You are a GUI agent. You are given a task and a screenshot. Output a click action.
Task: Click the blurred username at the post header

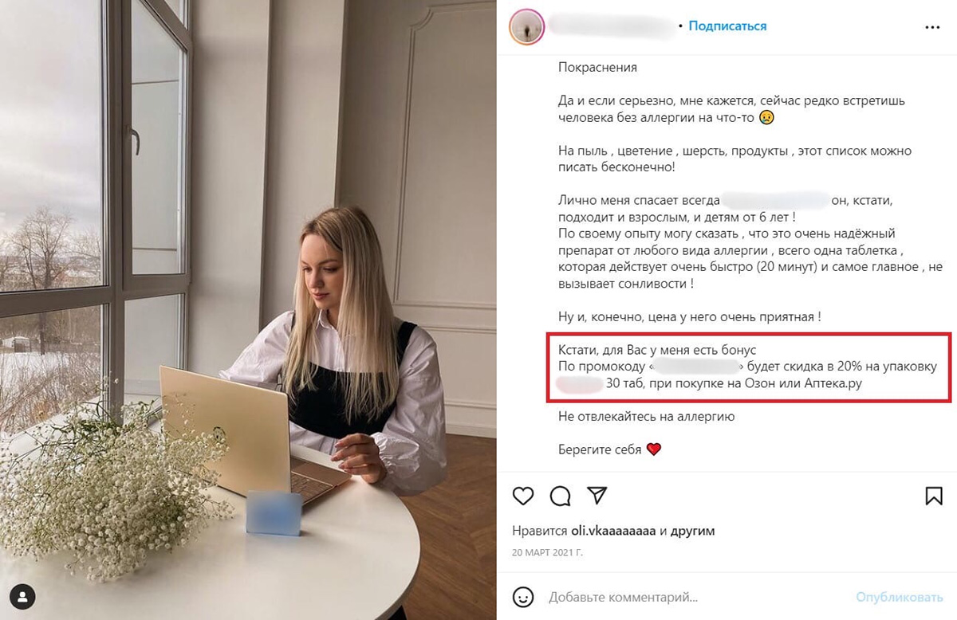coord(612,26)
